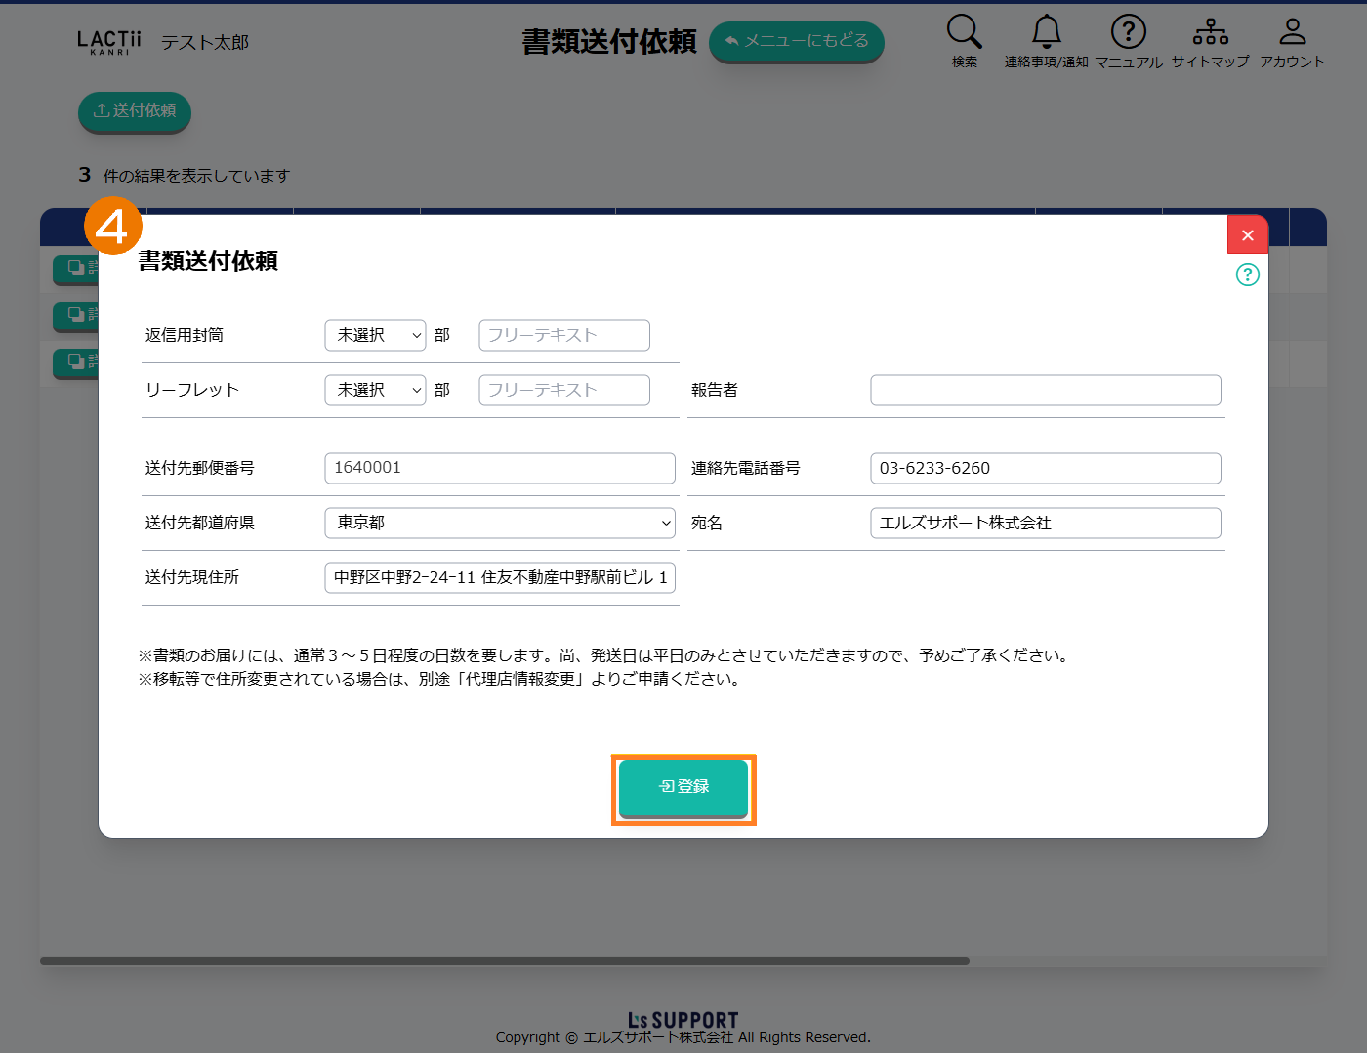Open the account profile icon
1367x1053 pixels.
pos(1292,32)
